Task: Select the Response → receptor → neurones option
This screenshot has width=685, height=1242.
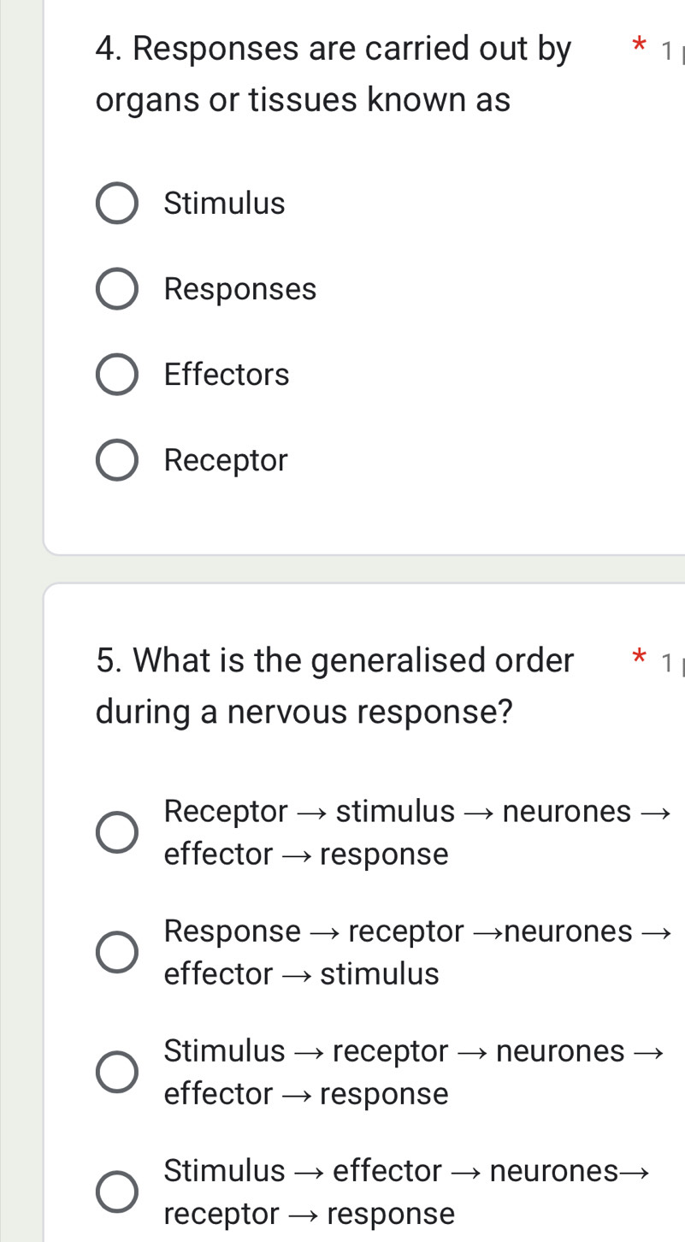Action: pyautogui.click(x=117, y=951)
